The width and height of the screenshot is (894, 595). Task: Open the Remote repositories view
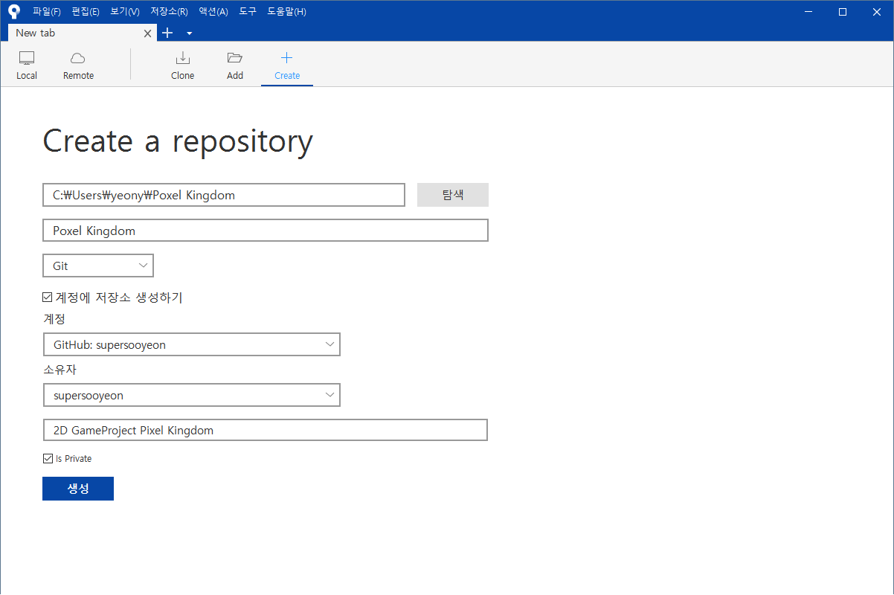coord(78,65)
